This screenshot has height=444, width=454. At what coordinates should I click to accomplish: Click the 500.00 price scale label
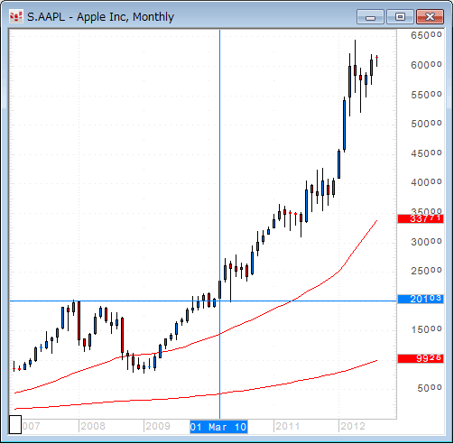(426, 124)
